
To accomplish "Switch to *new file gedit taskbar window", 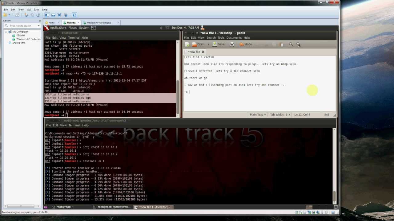I will pyautogui.click(x=154, y=207).
